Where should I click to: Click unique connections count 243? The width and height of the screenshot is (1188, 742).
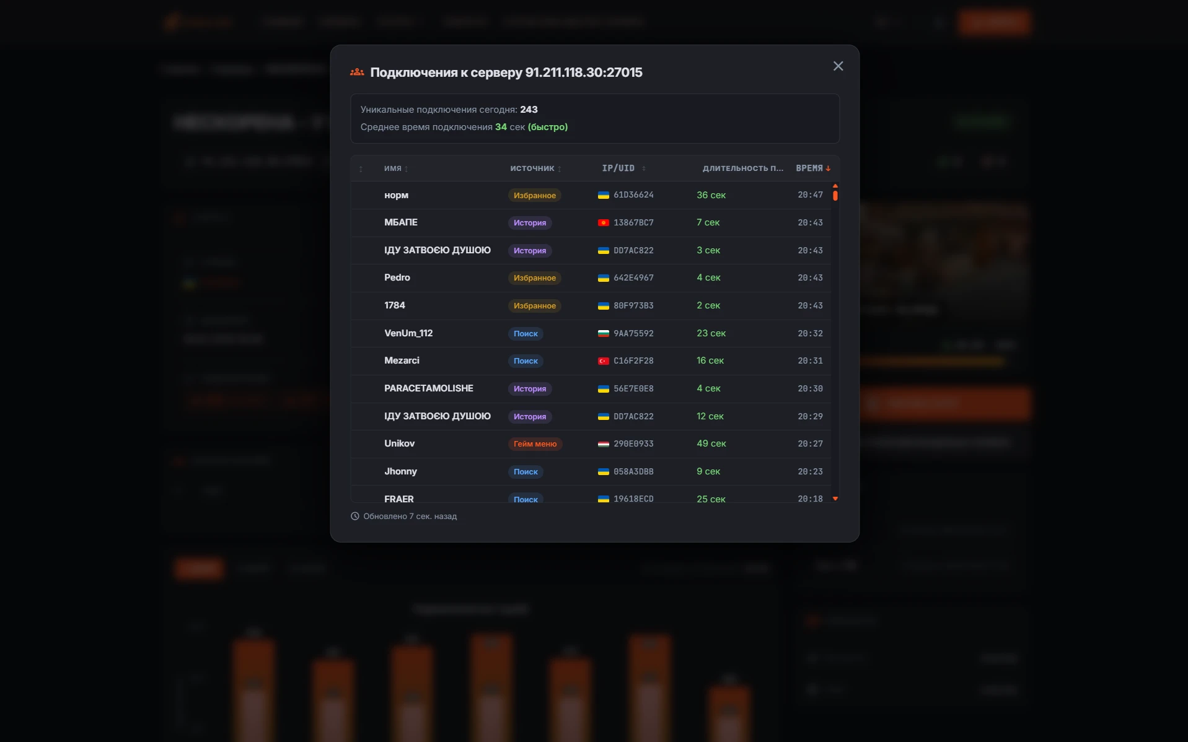coord(529,110)
